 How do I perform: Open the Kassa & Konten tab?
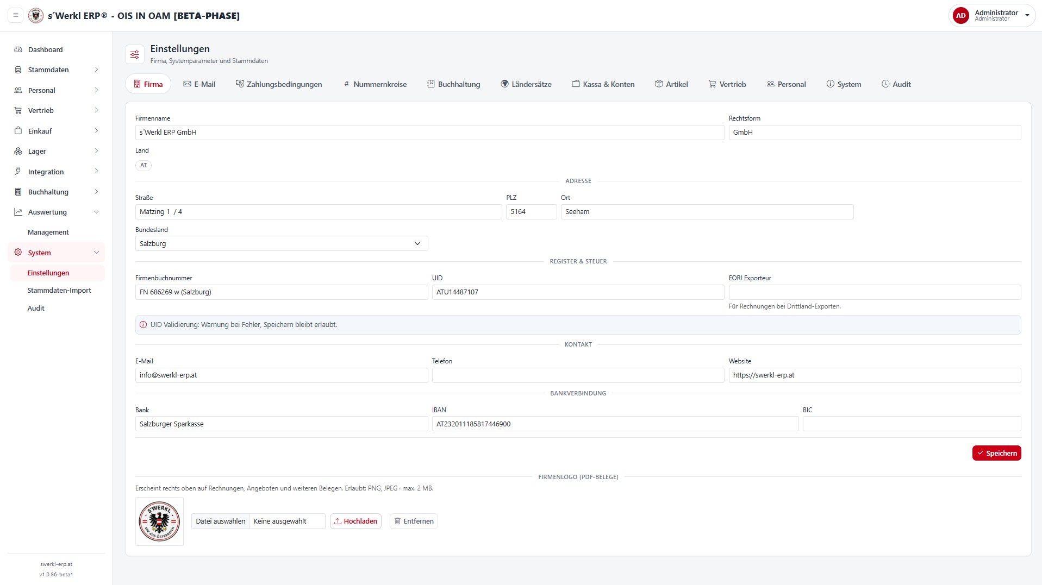(603, 84)
